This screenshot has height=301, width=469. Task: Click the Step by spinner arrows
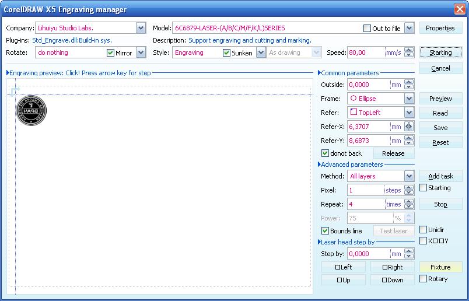pos(409,254)
